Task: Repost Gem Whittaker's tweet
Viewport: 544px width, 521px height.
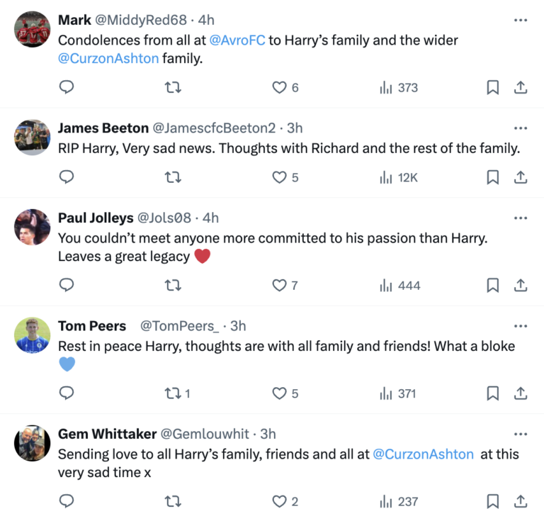Action: (172, 501)
